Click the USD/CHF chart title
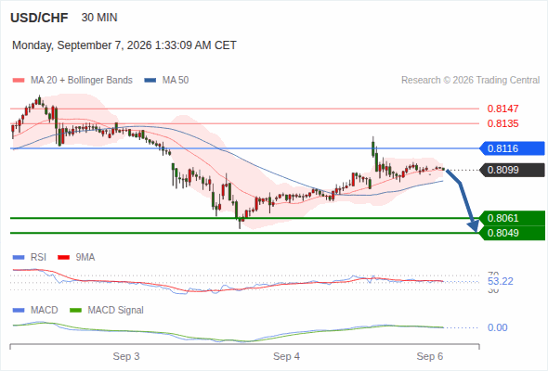Image resolution: width=548 pixels, height=371 pixels. pyautogui.click(x=39, y=18)
